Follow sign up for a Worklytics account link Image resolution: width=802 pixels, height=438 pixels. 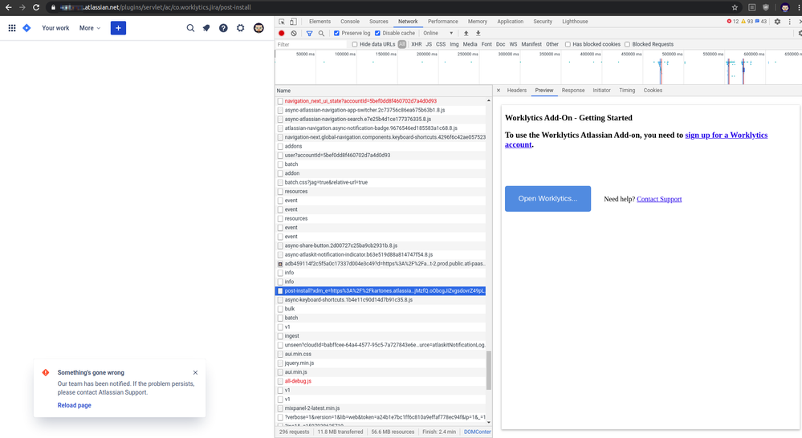[x=636, y=140]
